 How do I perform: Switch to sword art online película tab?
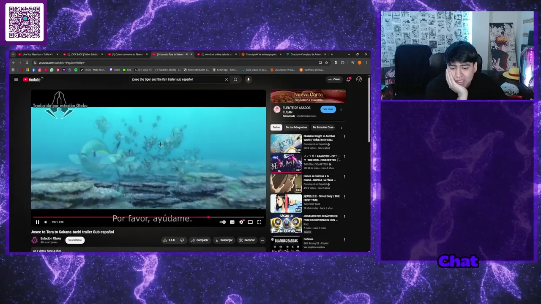tap(216, 54)
